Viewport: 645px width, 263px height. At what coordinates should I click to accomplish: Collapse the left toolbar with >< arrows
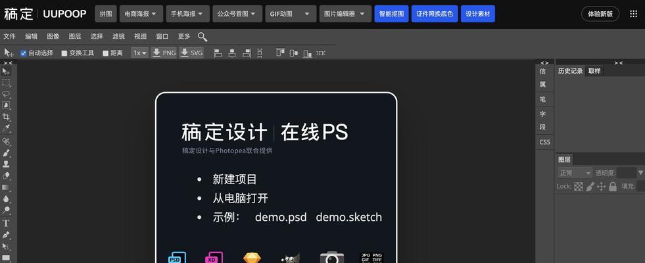pyautogui.click(x=8, y=62)
